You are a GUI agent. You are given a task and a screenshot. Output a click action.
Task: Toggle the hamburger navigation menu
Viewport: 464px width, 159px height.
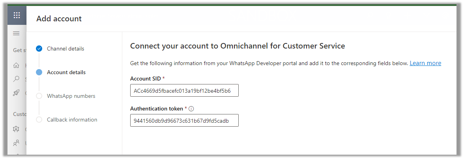point(17,34)
